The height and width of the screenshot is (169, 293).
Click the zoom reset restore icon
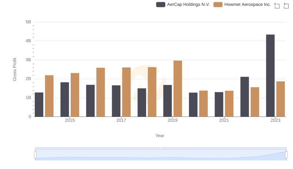pyautogui.click(x=286, y=5)
